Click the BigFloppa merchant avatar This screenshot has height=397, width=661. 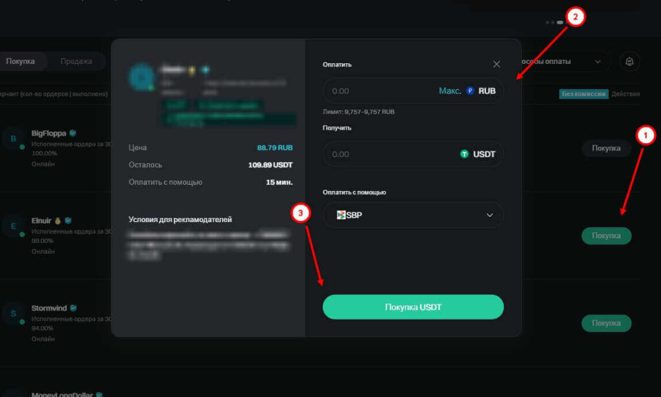[13, 138]
